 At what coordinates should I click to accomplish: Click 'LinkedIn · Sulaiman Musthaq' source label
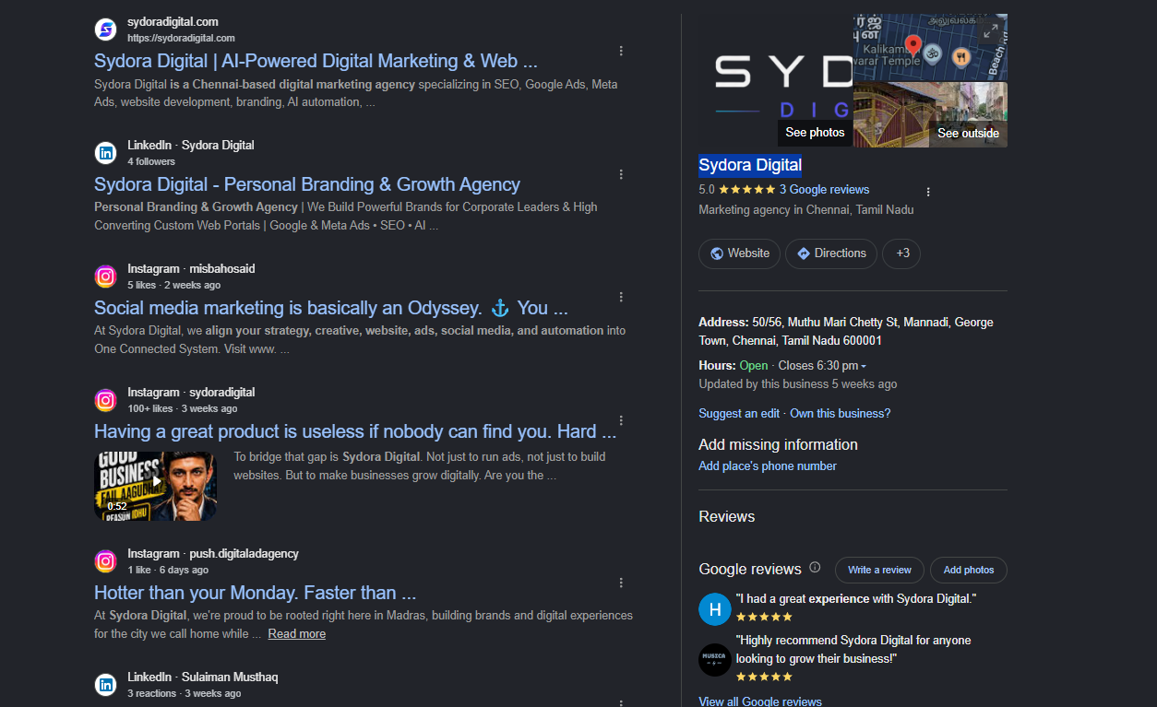click(x=203, y=678)
